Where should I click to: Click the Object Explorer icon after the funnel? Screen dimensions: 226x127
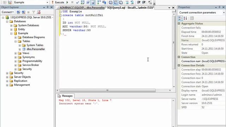tap(38, 12)
